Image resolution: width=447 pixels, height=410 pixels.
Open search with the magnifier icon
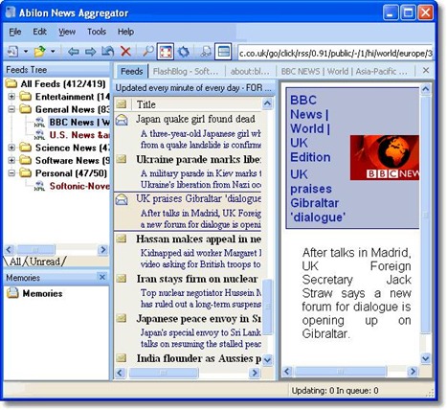(x=148, y=51)
